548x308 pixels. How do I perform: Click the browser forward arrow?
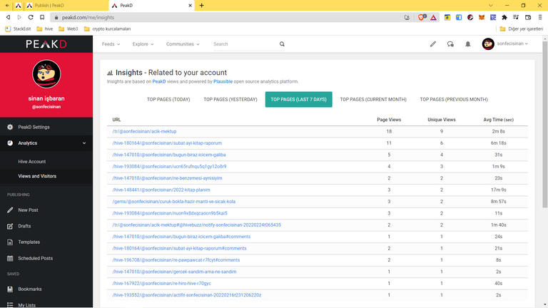(19, 17)
